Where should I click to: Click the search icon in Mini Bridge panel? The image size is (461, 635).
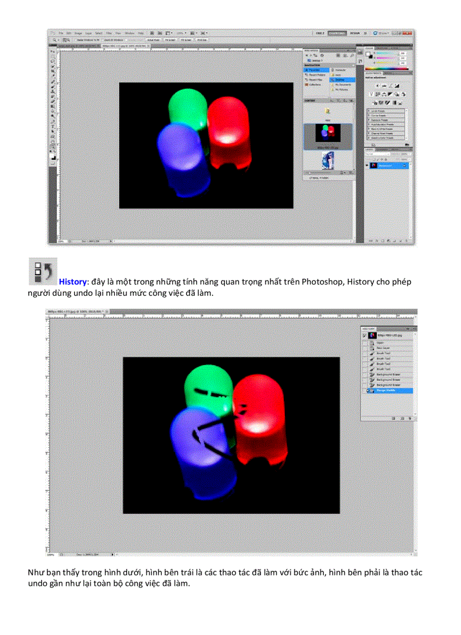click(x=351, y=55)
